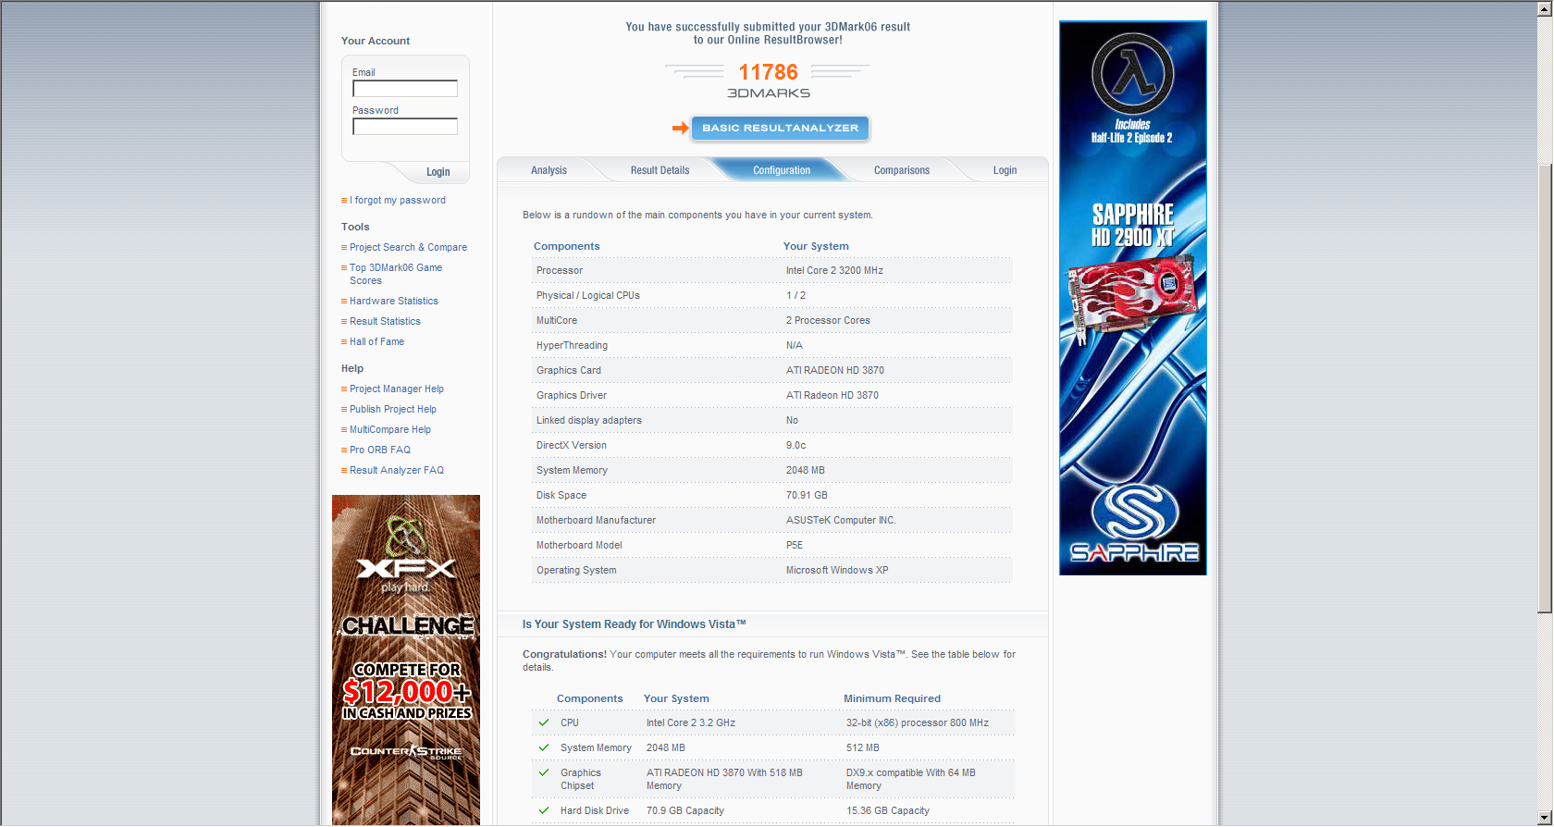Switch to the Comparisons tab
This screenshot has width=1554, height=827.
coord(902,170)
